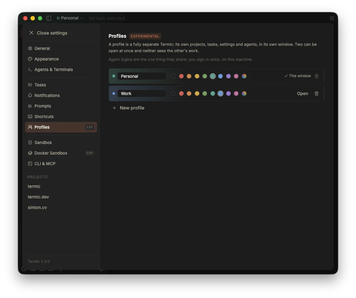Viewport: 356px width, 298px height.
Task: Open Tasks settings
Action: pos(61,85)
